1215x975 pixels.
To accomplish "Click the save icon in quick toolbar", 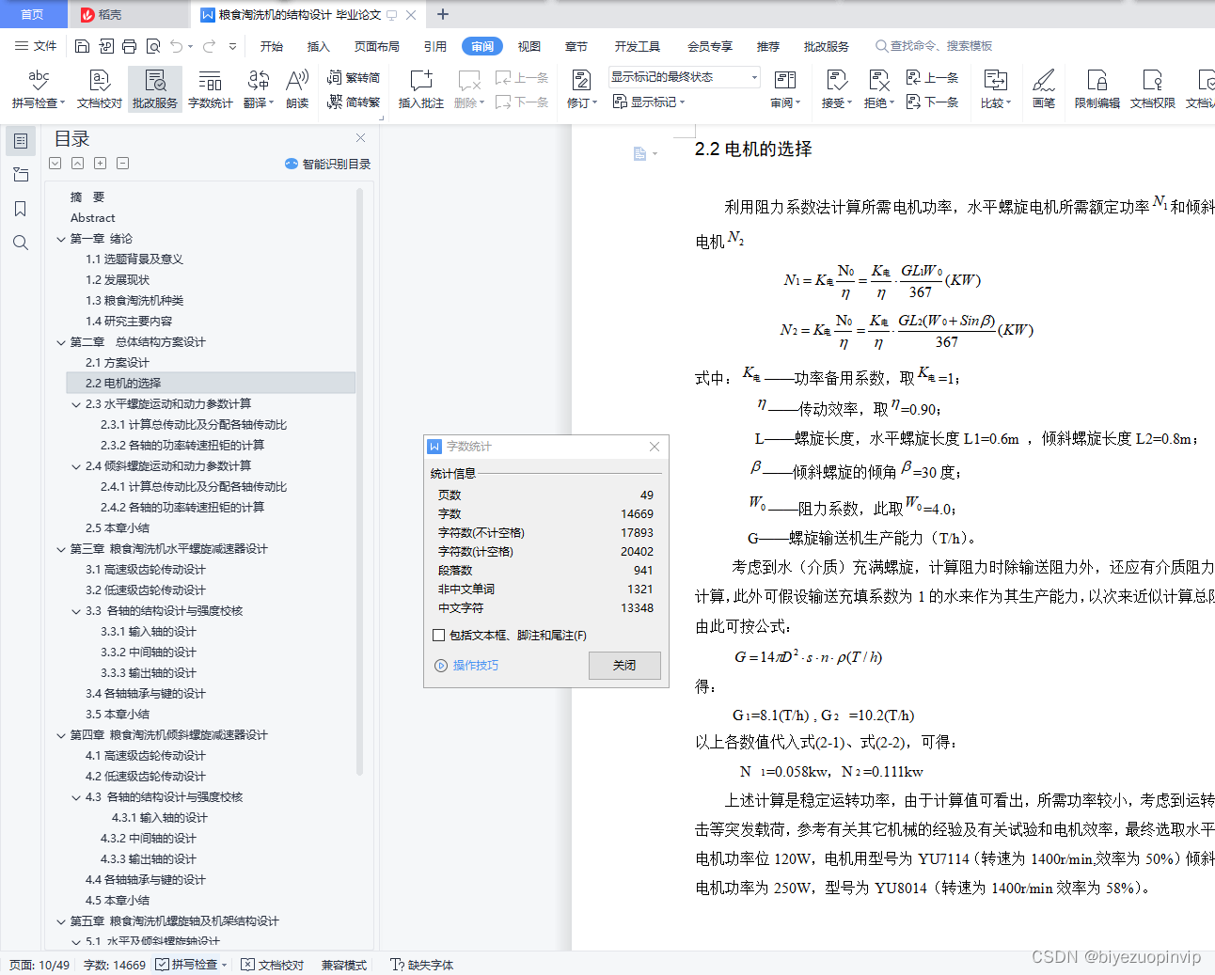I will 82,46.
